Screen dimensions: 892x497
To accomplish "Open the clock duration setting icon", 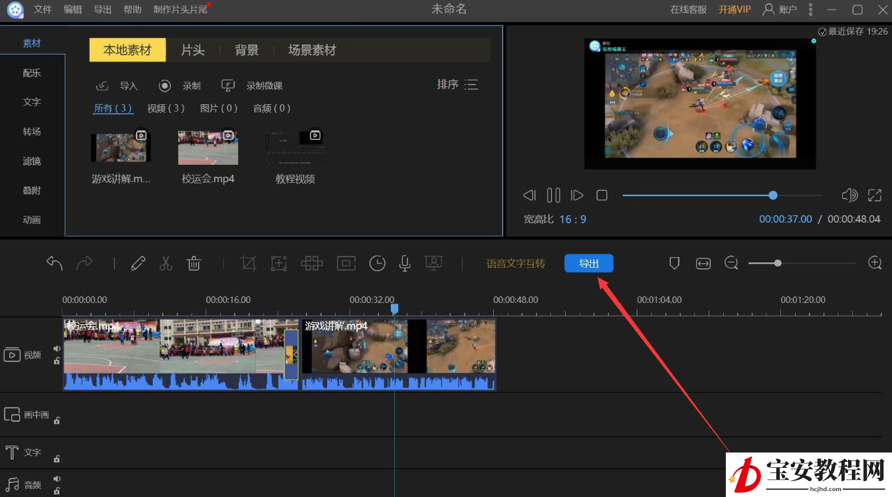I will pyautogui.click(x=378, y=263).
